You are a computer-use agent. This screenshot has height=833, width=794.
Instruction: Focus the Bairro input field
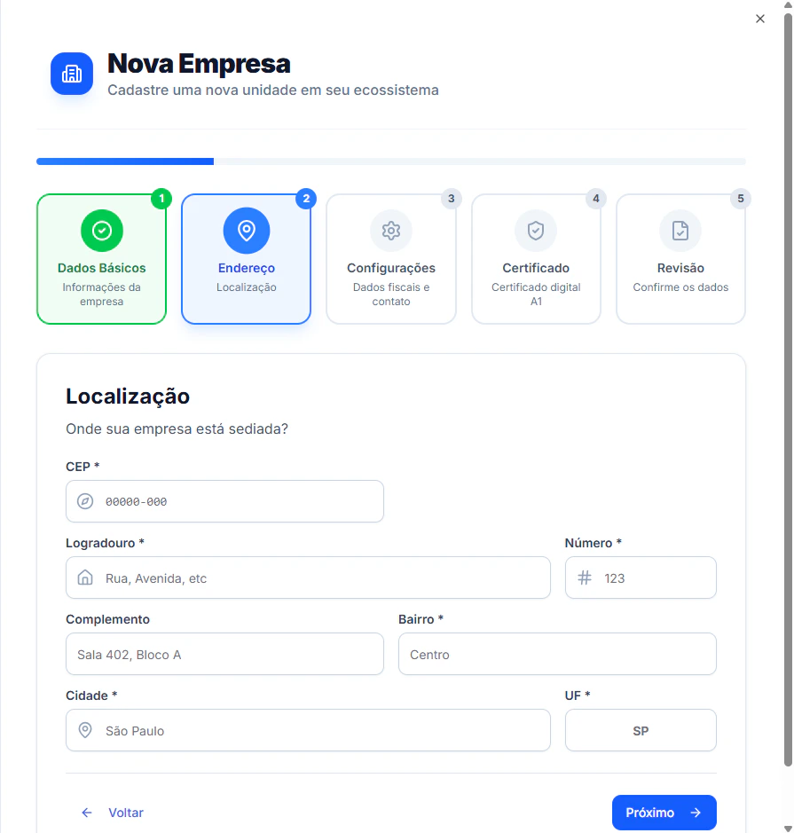[557, 654]
